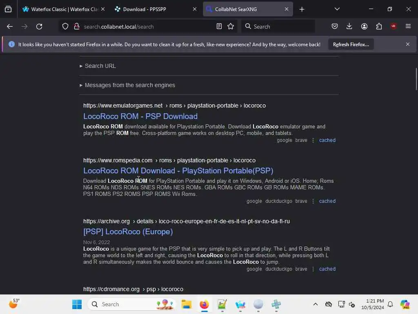Open cached link for archive.org result
Viewport: 418px width, 314px height.
click(327, 269)
